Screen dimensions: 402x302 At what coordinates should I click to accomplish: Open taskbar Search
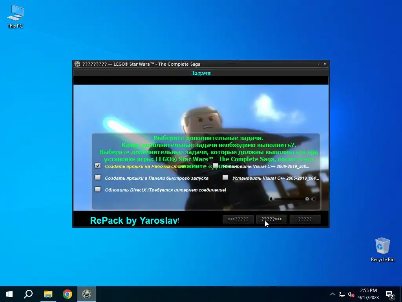[28, 294]
